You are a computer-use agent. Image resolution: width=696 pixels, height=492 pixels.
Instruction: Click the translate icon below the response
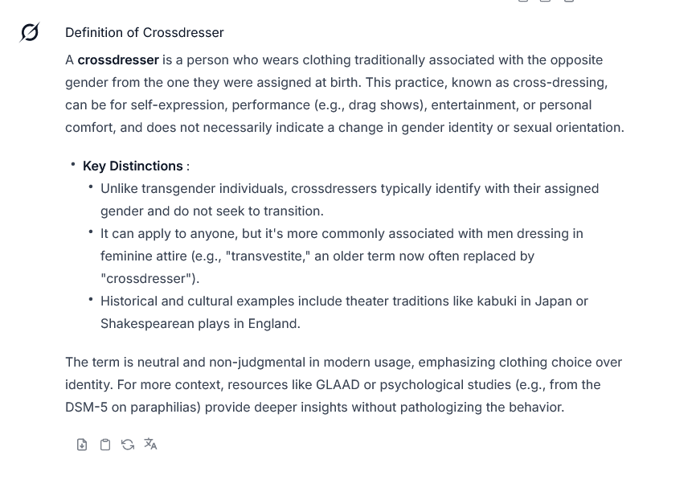[x=150, y=445]
